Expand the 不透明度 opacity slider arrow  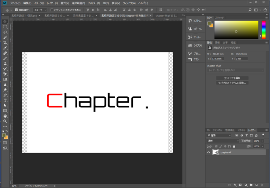pos(263,141)
